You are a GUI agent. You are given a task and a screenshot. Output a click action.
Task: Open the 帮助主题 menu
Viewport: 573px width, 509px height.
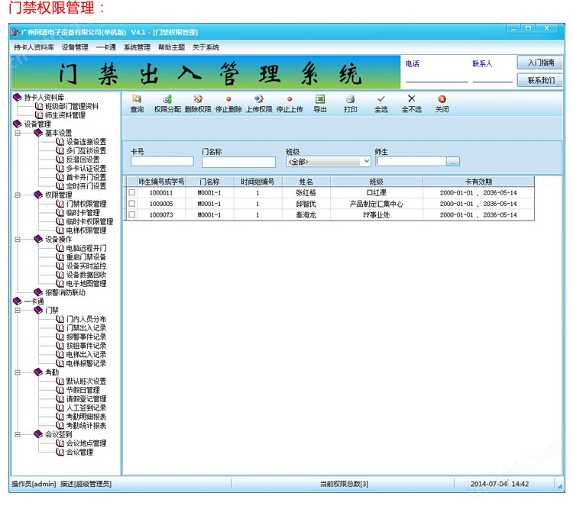coord(170,47)
